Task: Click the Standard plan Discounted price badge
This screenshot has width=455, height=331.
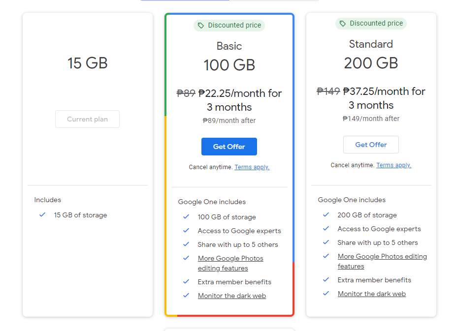Action: [x=371, y=24]
